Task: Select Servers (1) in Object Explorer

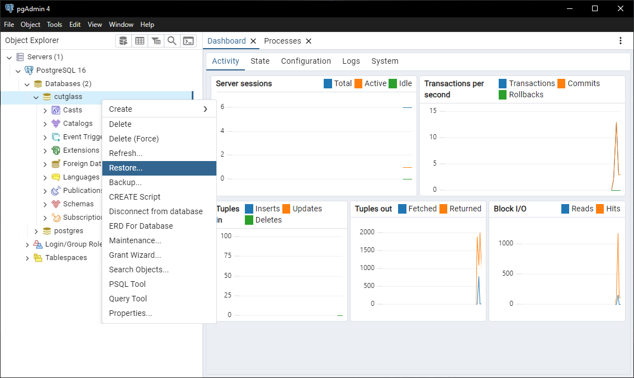Action: click(45, 57)
